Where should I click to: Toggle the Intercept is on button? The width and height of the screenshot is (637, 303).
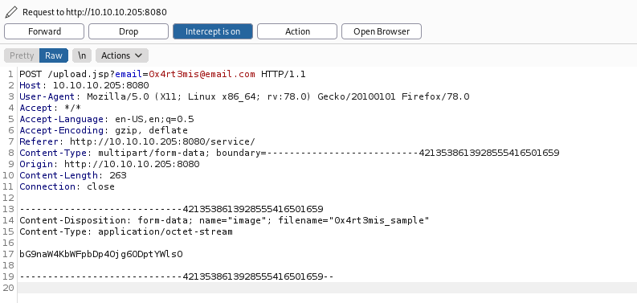pos(213,31)
